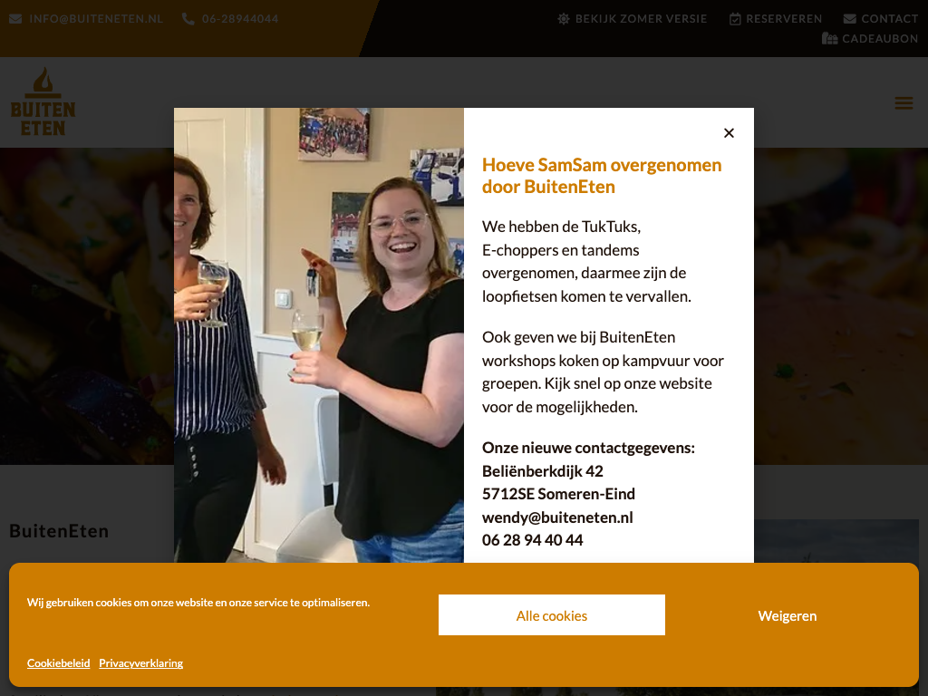Click the sun icon for zomer versie
928x696 pixels.
tap(564, 19)
